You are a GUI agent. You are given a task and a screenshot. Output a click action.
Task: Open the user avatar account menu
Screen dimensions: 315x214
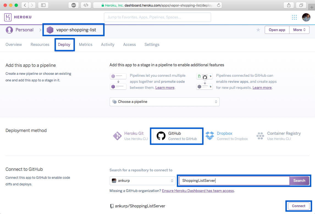306,17
